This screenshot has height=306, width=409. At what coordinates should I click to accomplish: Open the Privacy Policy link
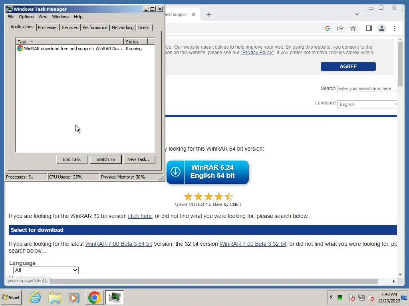click(257, 53)
